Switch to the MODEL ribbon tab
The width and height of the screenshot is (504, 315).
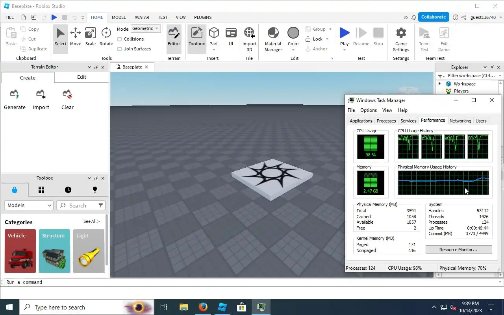pyautogui.click(x=119, y=17)
